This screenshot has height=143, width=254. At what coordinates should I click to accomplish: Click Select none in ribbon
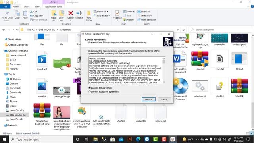(x=145, y=16)
